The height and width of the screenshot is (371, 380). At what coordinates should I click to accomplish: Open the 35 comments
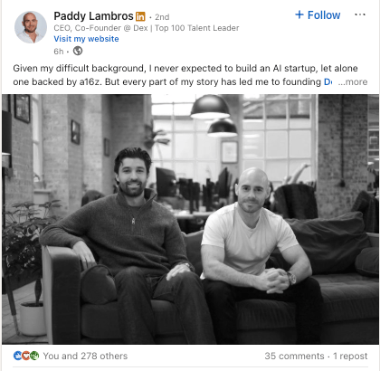coord(294,356)
